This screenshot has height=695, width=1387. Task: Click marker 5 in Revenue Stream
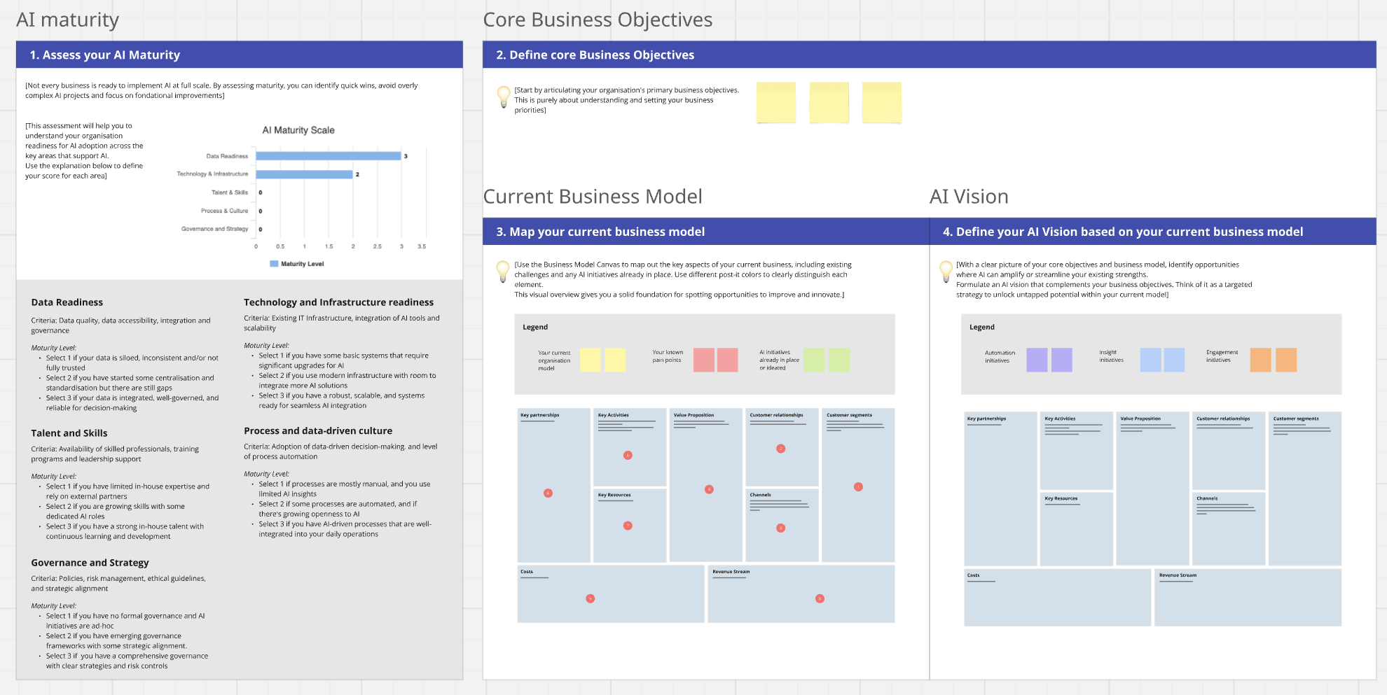click(819, 598)
